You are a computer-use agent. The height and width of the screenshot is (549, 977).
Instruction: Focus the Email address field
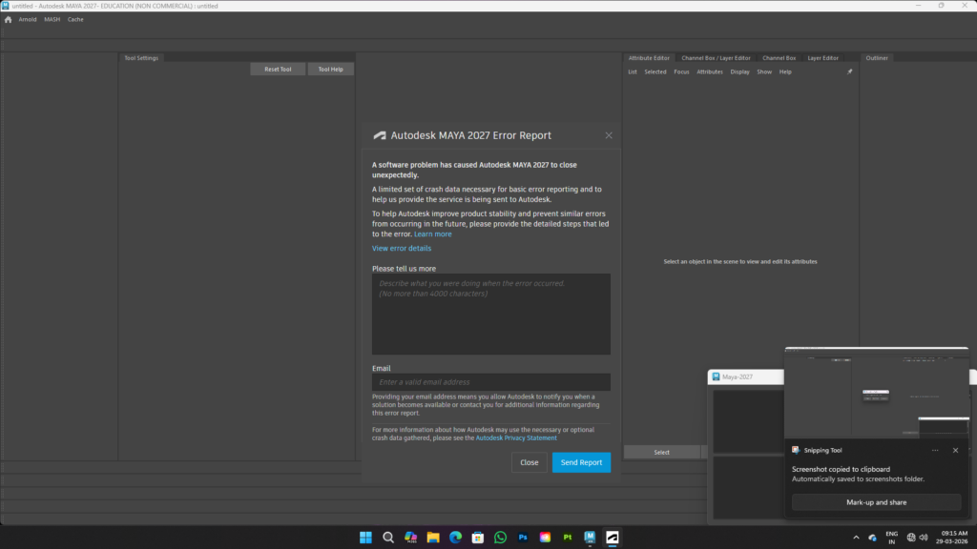(x=491, y=382)
